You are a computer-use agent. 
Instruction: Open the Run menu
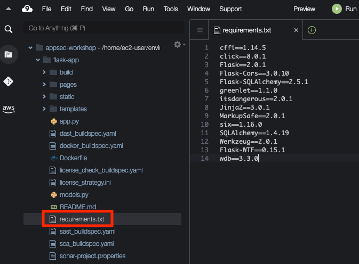pyautogui.click(x=148, y=9)
